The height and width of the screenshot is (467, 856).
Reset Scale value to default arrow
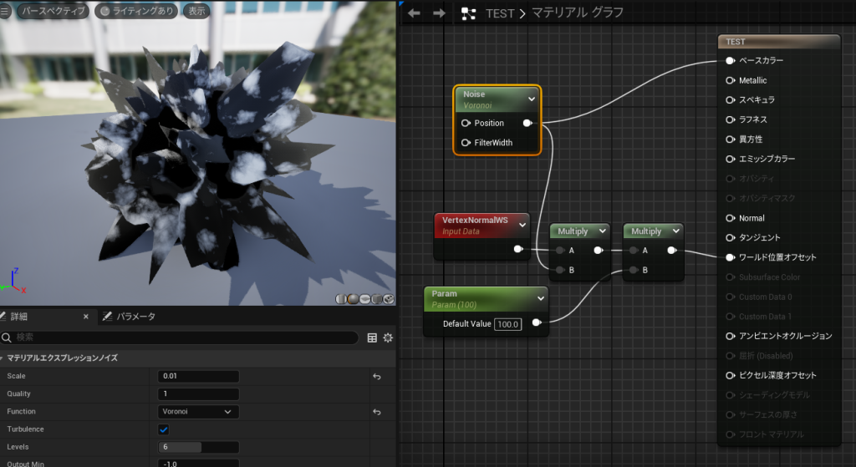[x=376, y=377]
